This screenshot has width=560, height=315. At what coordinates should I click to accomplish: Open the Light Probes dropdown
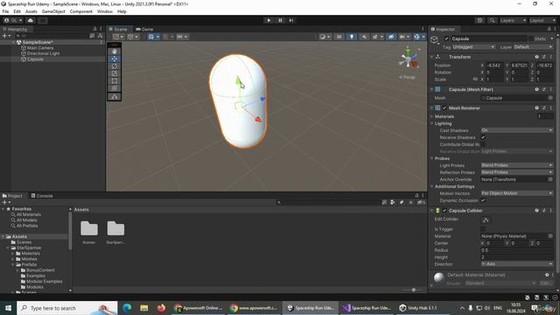click(x=517, y=165)
